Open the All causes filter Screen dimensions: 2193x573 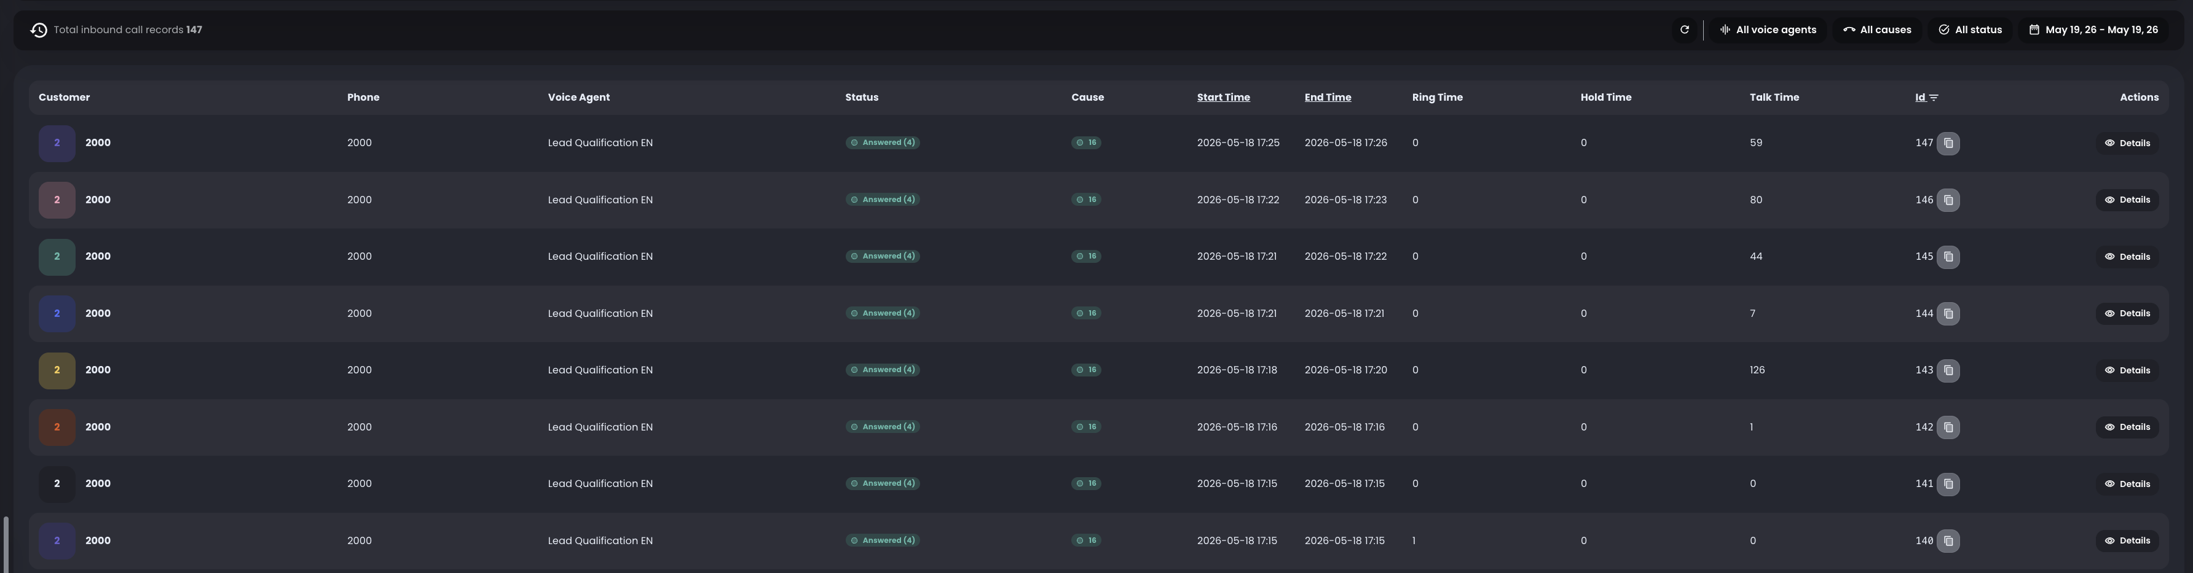click(1877, 29)
